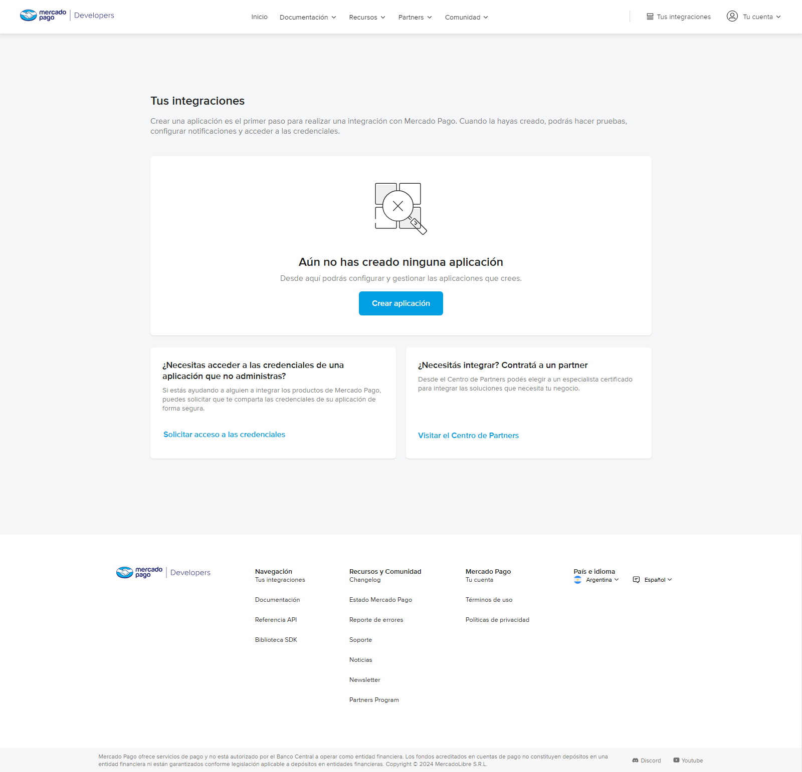
Task: Click Solicitar acceso a las credenciales
Action: click(224, 435)
